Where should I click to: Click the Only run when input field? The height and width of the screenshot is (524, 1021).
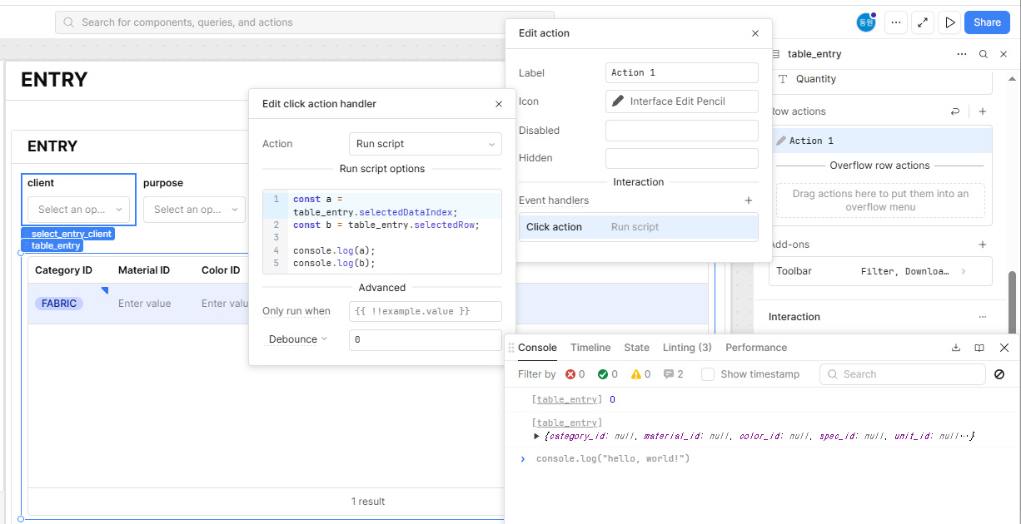point(426,311)
